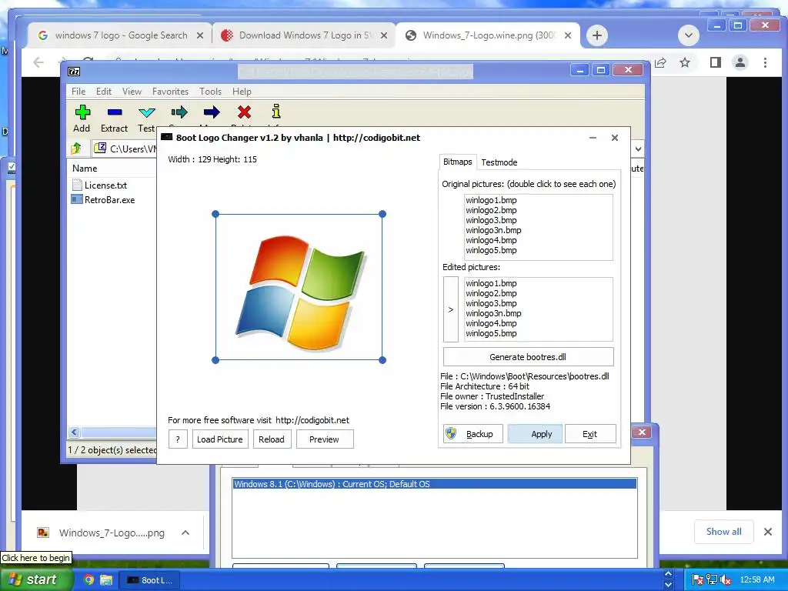The height and width of the screenshot is (591, 788).
Task: Click Load Picture button
Action: click(220, 439)
